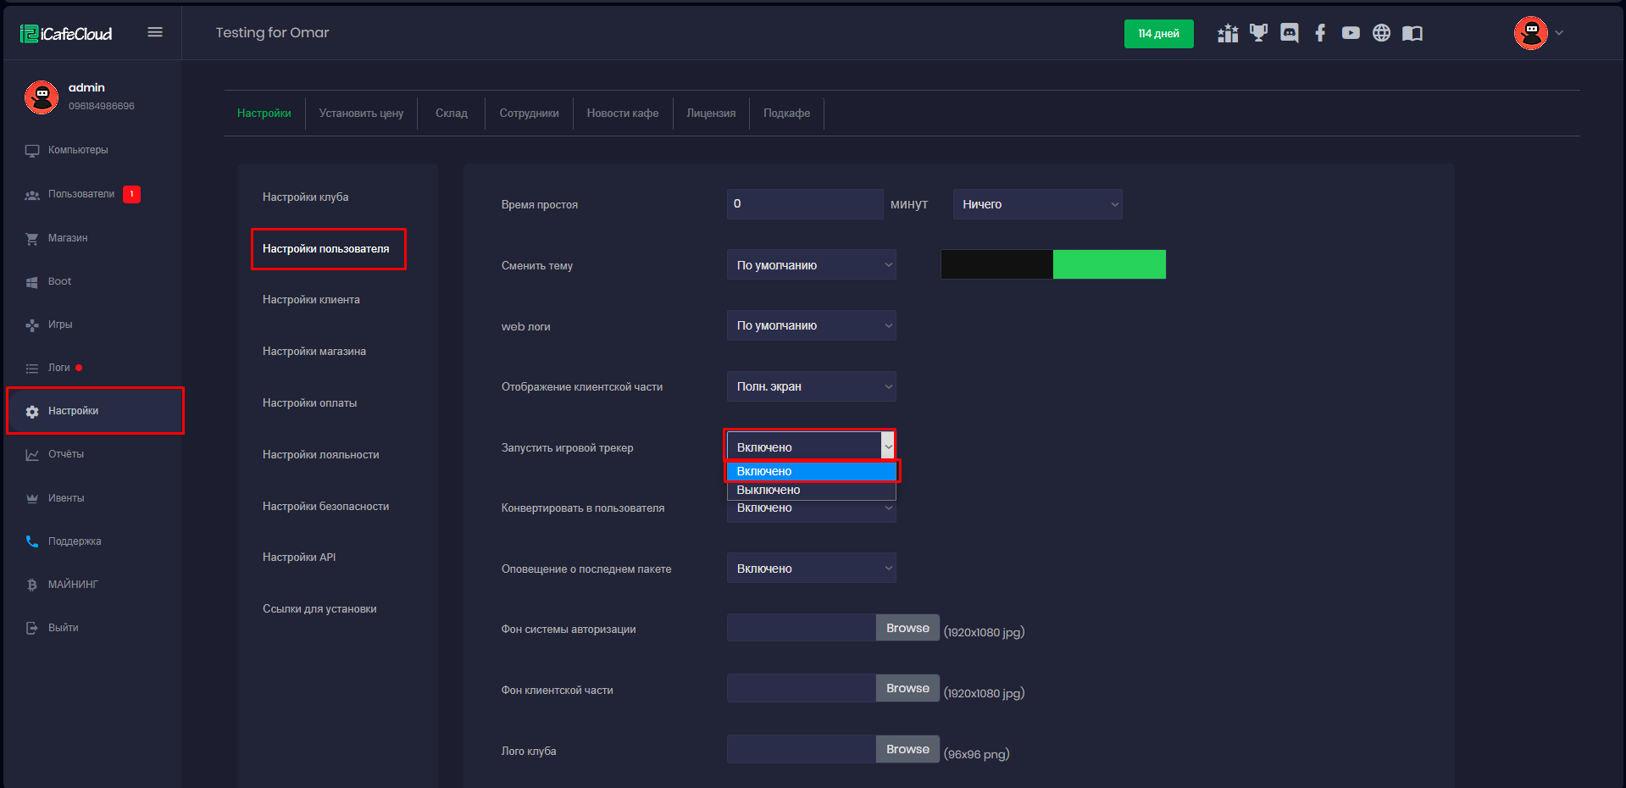Click the Выйти logout icon
1626x788 pixels.
[x=32, y=628]
